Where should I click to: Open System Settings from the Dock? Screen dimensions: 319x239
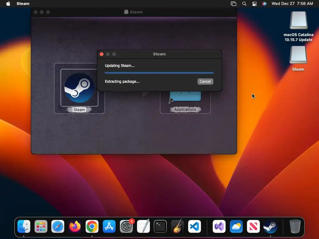(x=126, y=226)
